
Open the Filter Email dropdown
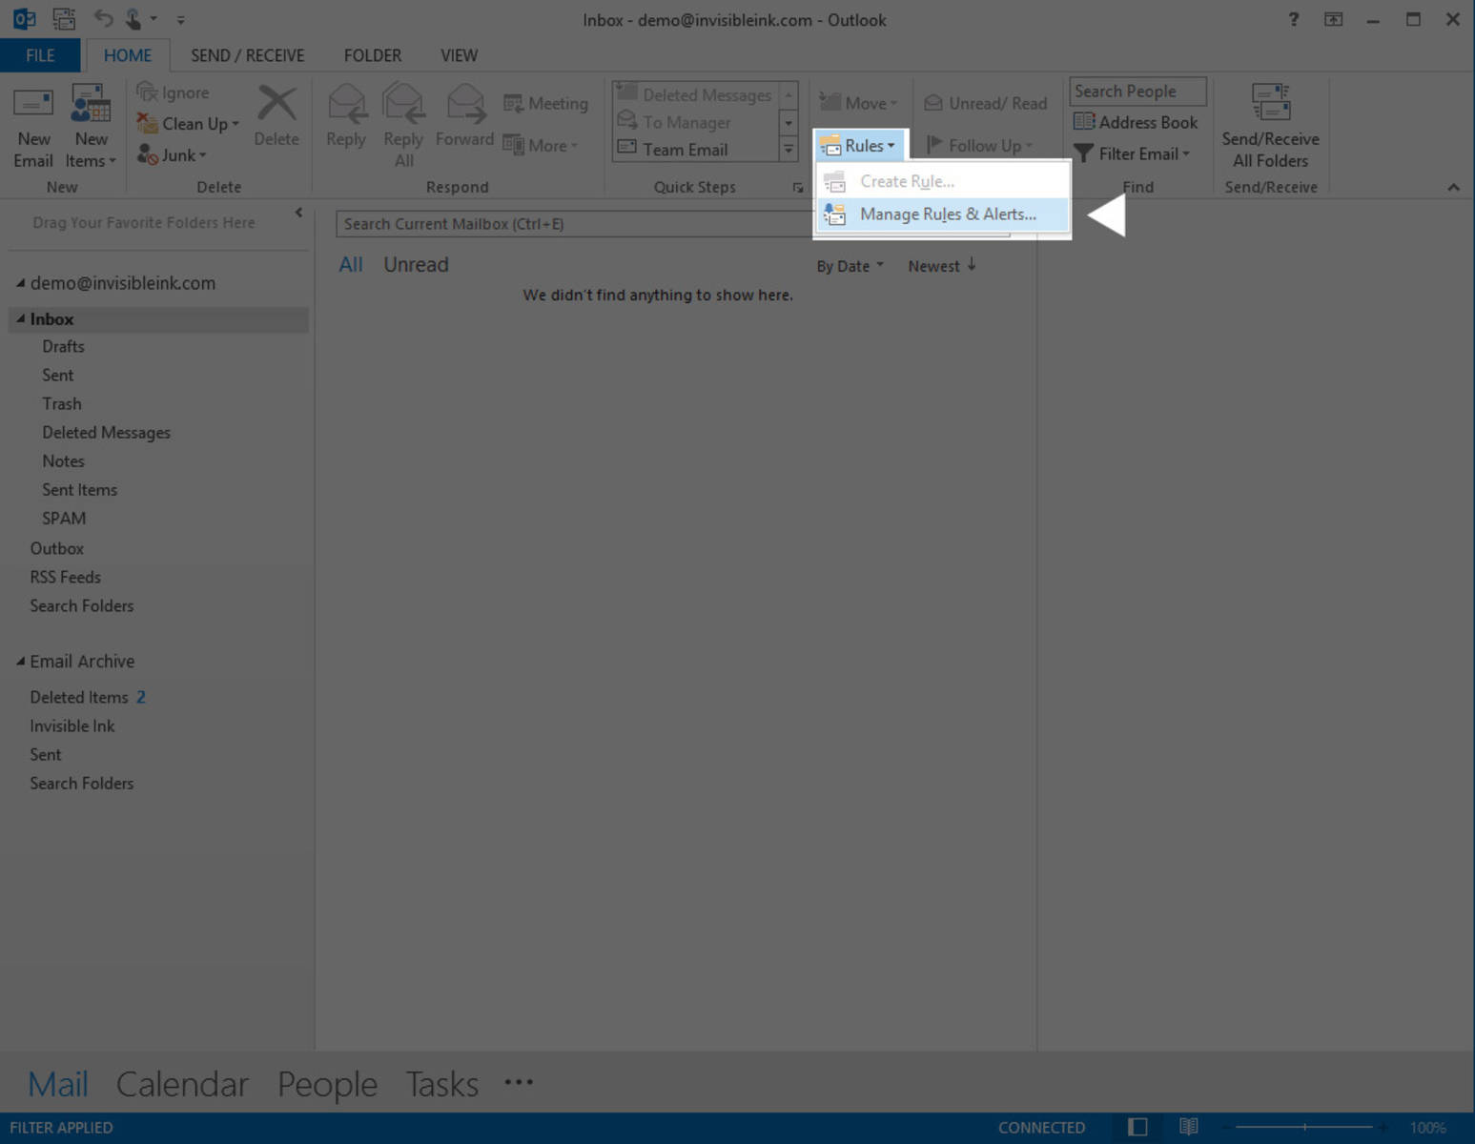click(x=1132, y=153)
